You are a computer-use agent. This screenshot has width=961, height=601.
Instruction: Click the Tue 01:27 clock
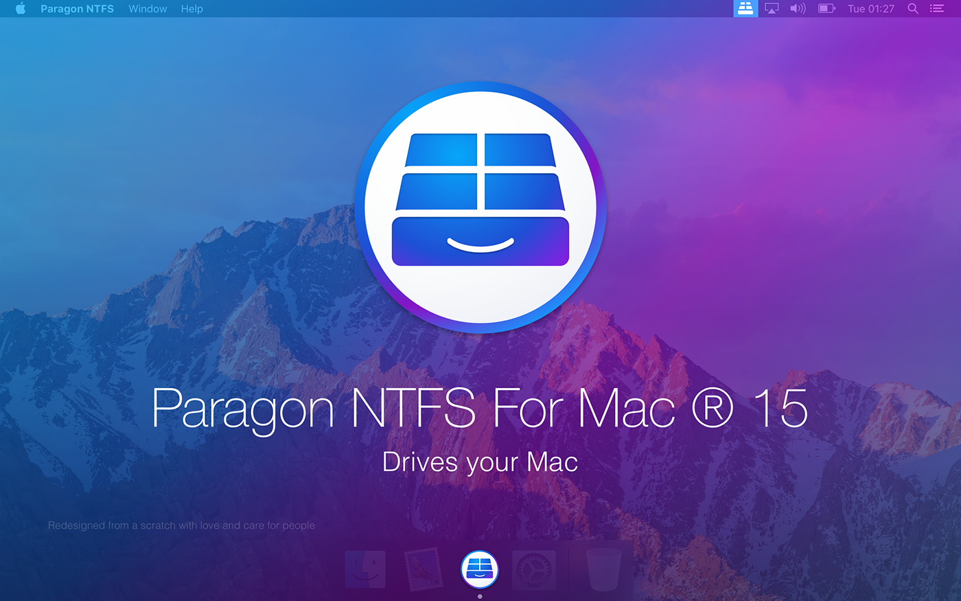pyautogui.click(x=870, y=9)
